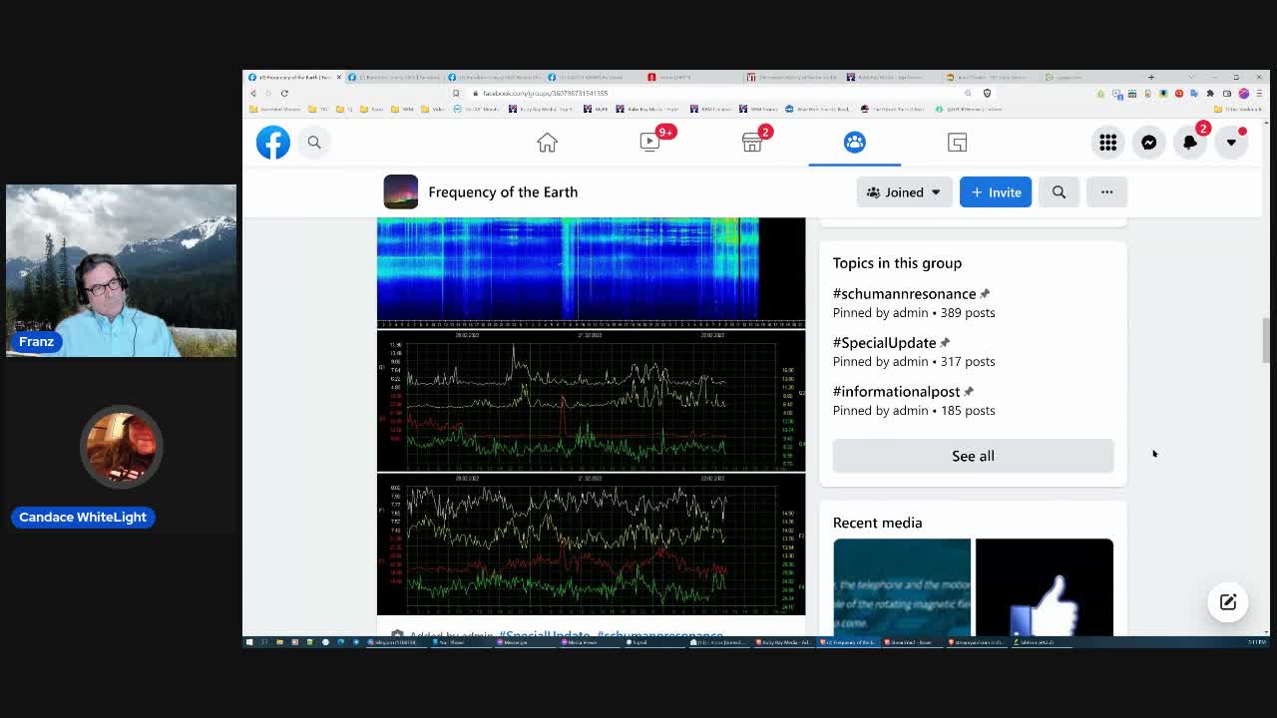
Task: Open the Frequency of the Earth group title
Action: pyautogui.click(x=503, y=192)
